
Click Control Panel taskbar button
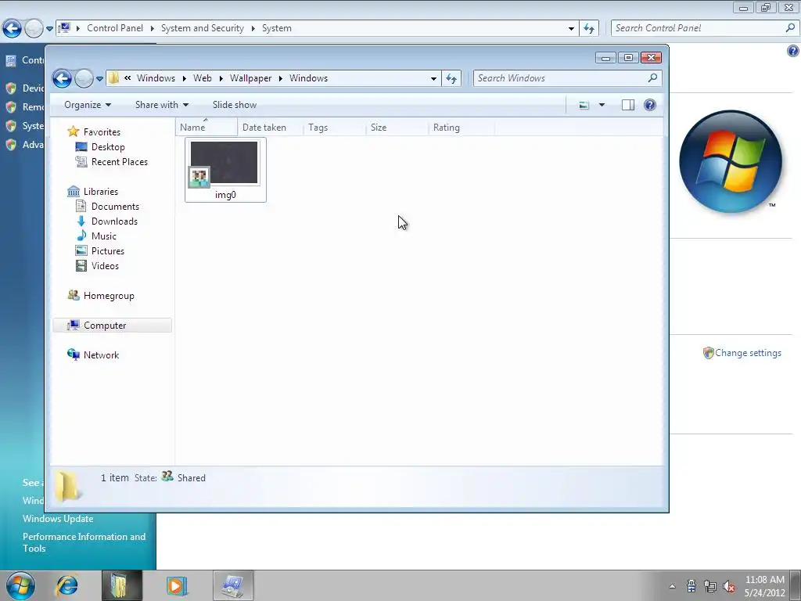click(x=233, y=585)
